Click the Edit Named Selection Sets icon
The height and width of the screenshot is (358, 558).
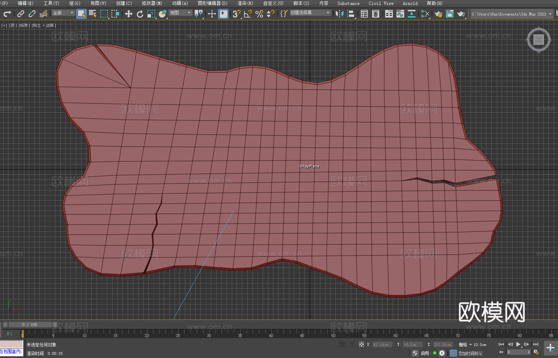pos(284,14)
